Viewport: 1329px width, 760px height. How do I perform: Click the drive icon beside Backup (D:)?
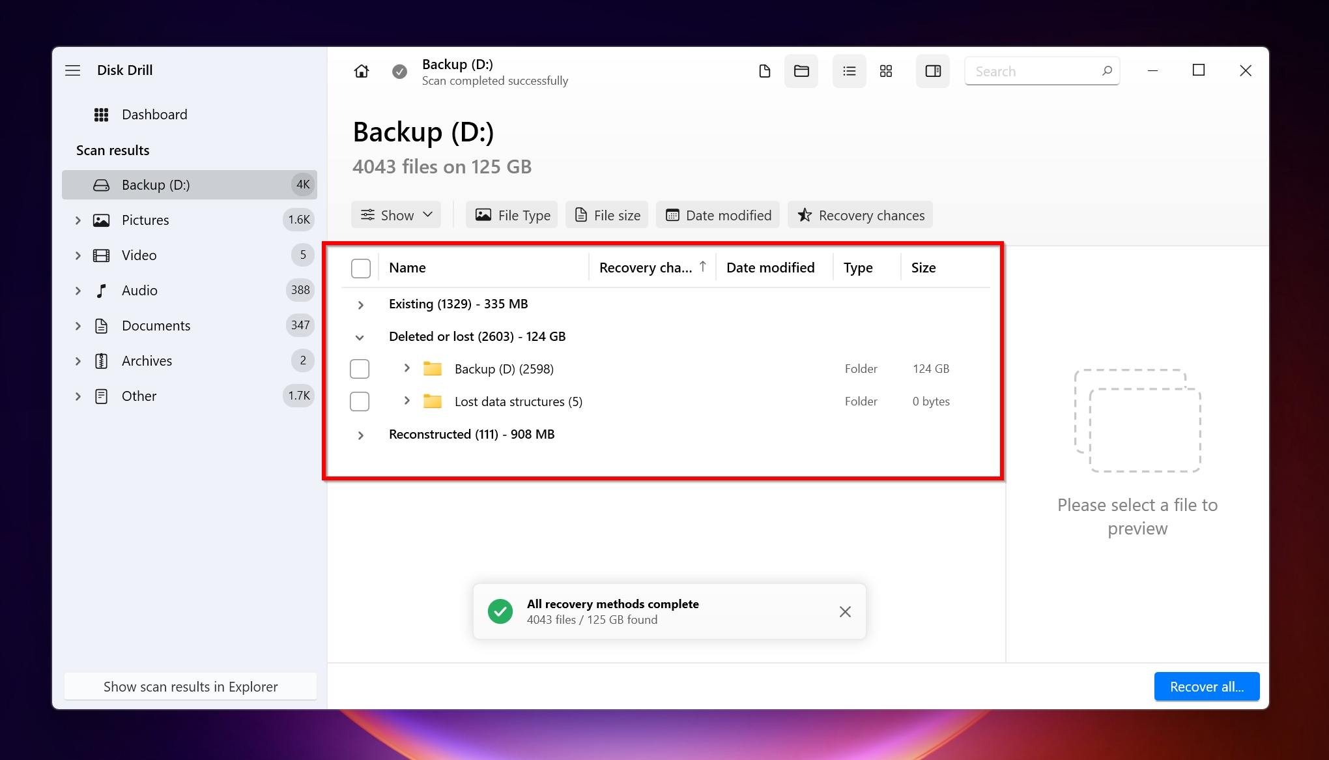pos(101,185)
